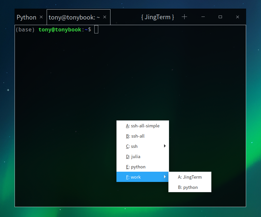This screenshot has height=217, width=261.
Task: Open a new tab with the plus icon
Action: 184,17
